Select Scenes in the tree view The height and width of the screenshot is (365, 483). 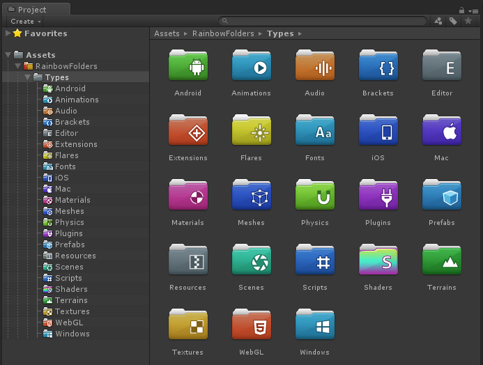point(69,267)
